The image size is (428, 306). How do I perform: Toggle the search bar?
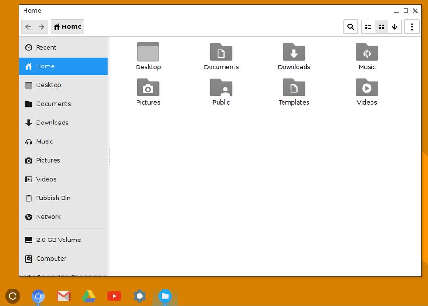coord(350,27)
